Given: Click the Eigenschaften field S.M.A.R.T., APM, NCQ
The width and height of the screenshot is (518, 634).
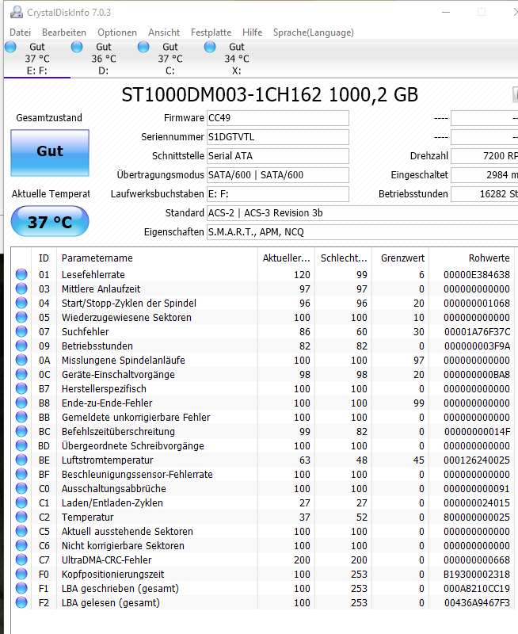Looking at the screenshot, I should (x=363, y=232).
